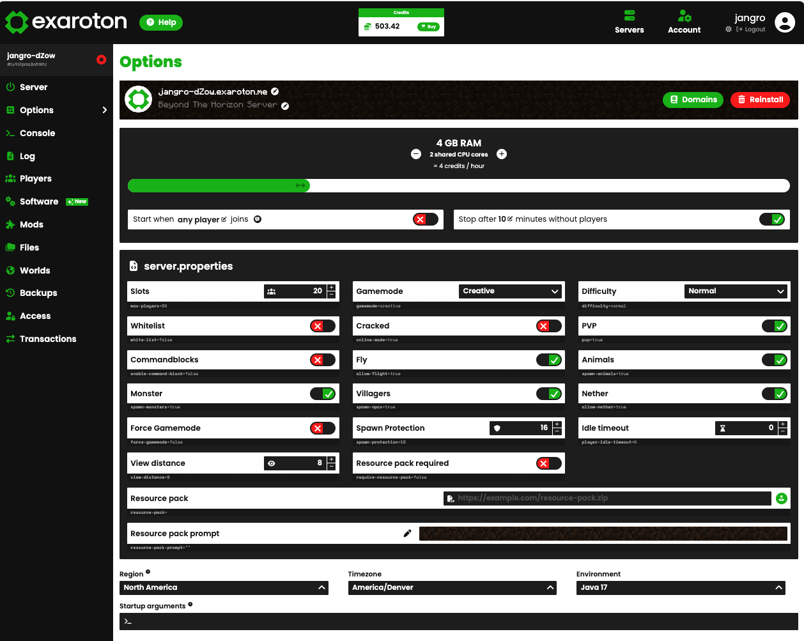Viewport: 804px width, 641px height.
Task: Enable the Force Gamemode switch
Action: [x=323, y=428]
